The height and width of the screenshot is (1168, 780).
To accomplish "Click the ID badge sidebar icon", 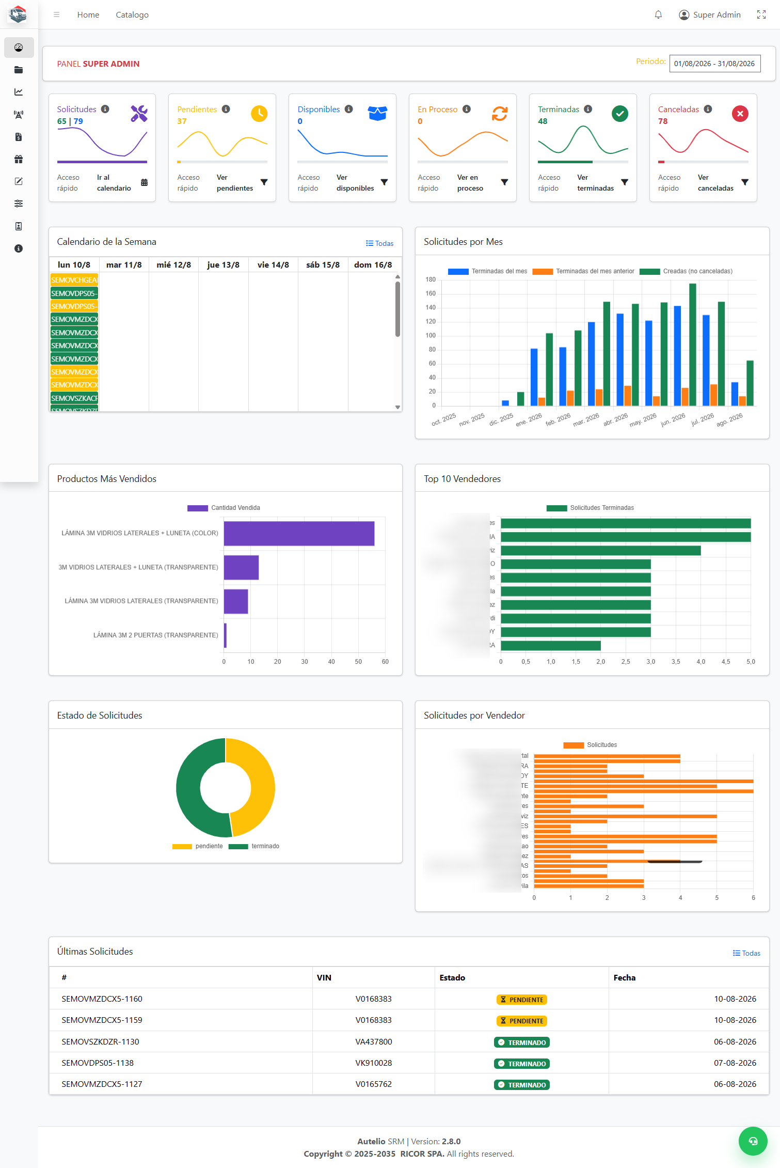I will 19,226.
